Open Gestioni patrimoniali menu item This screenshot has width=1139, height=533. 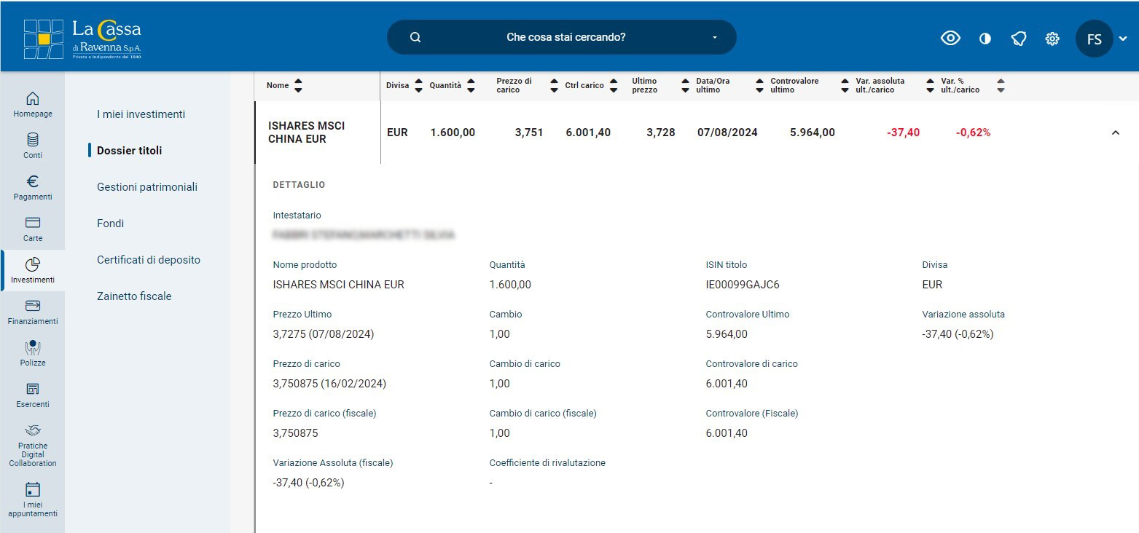pyautogui.click(x=147, y=187)
